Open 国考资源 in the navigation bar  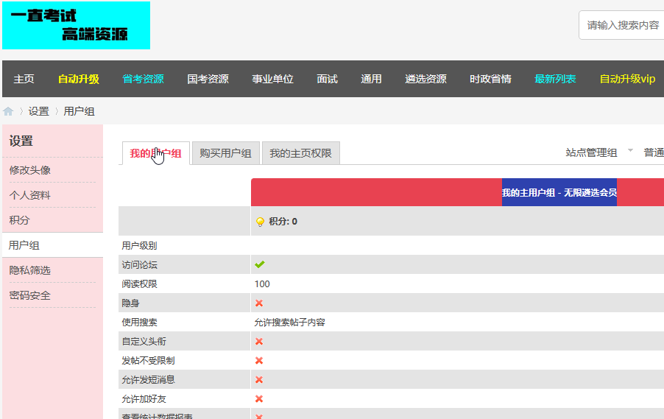click(208, 79)
